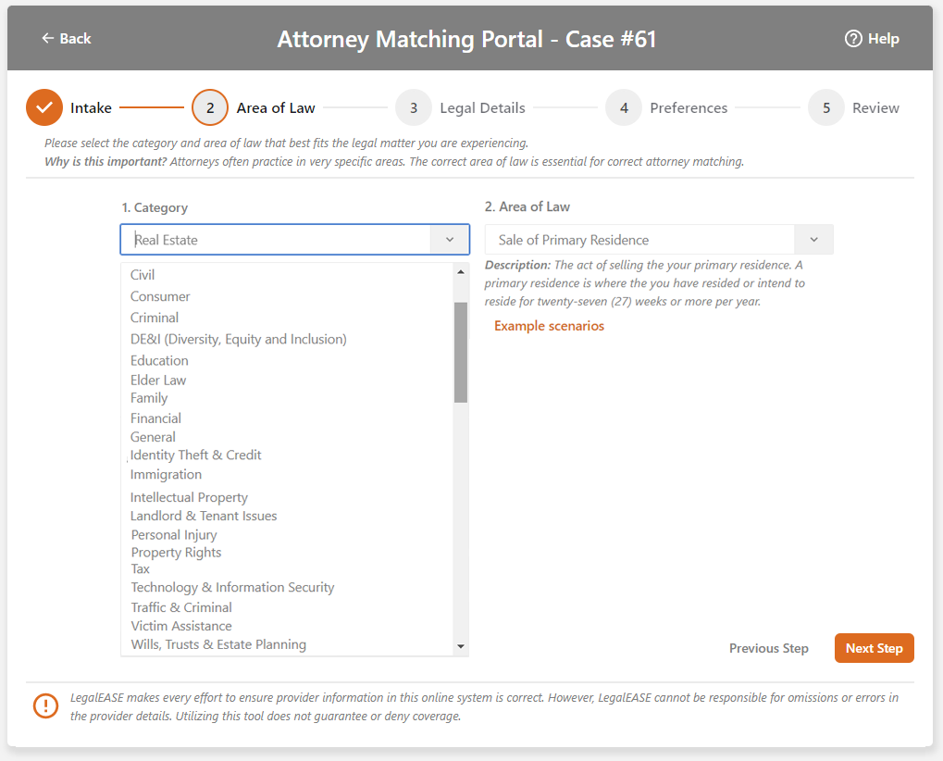Open the Example scenarios link

pyautogui.click(x=549, y=326)
